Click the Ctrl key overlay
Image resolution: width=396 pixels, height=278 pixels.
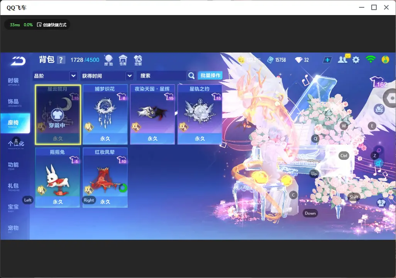344,156
